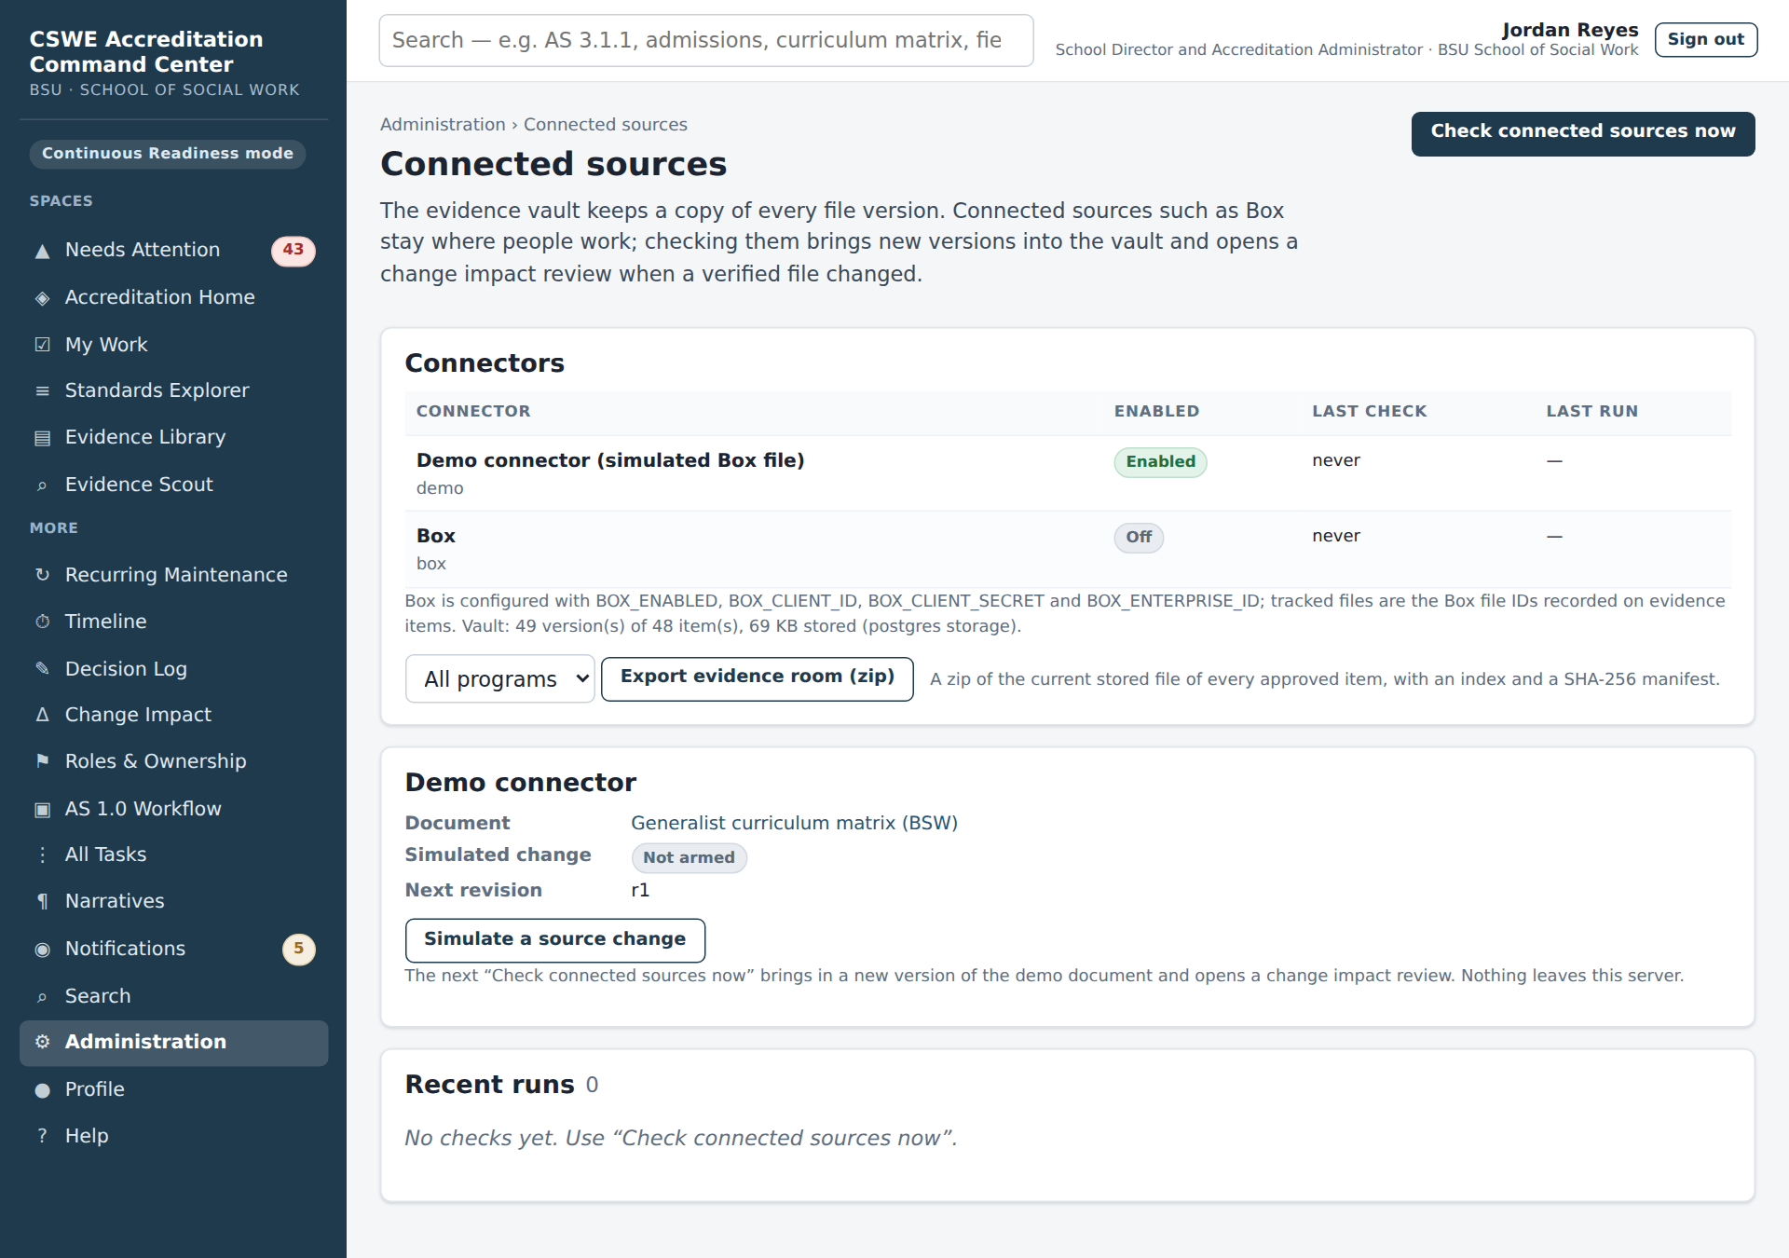The height and width of the screenshot is (1258, 1789).
Task: Click Simulate a source change button
Action: tap(555, 940)
